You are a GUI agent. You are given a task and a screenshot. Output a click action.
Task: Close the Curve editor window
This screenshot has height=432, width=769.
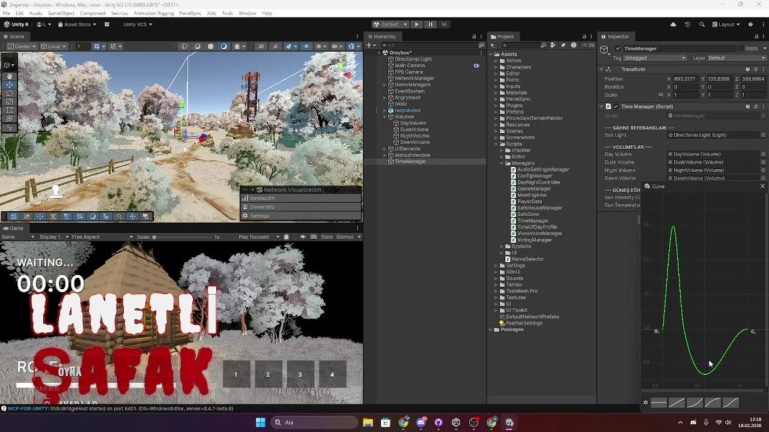[x=762, y=187]
